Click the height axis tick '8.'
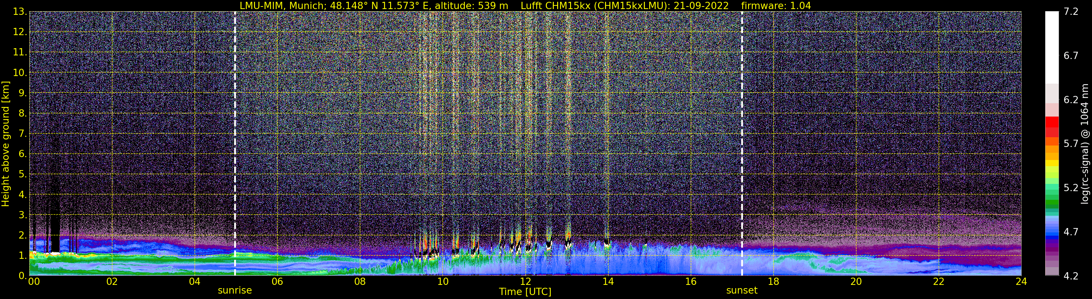Viewport: 1092px width, 299px height. point(23,113)
